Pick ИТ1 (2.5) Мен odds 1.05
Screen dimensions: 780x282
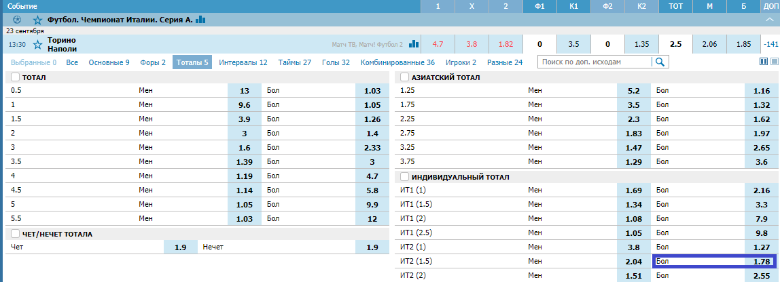[x=634, y=233]
